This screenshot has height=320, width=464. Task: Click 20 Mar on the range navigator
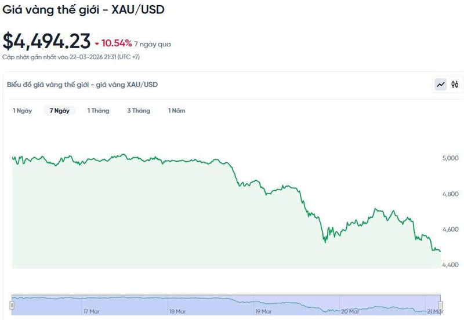tap(350, 311)
